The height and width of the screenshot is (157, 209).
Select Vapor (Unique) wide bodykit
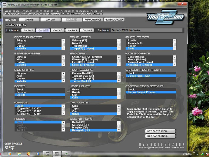coord(149,57)
